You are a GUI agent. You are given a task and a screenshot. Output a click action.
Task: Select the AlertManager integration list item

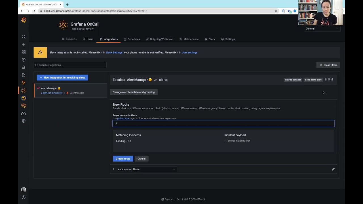point(70,90)
